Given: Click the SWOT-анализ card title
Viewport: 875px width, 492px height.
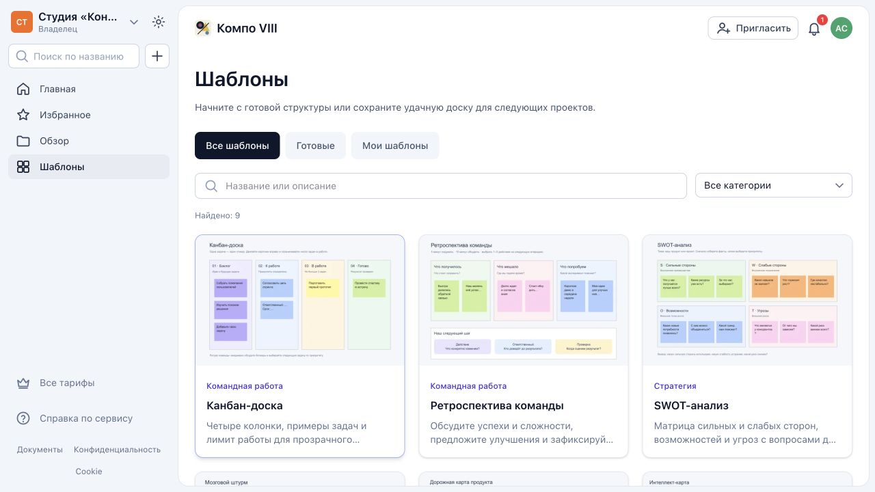Looking at the screenshot, I should coord(691,405).
